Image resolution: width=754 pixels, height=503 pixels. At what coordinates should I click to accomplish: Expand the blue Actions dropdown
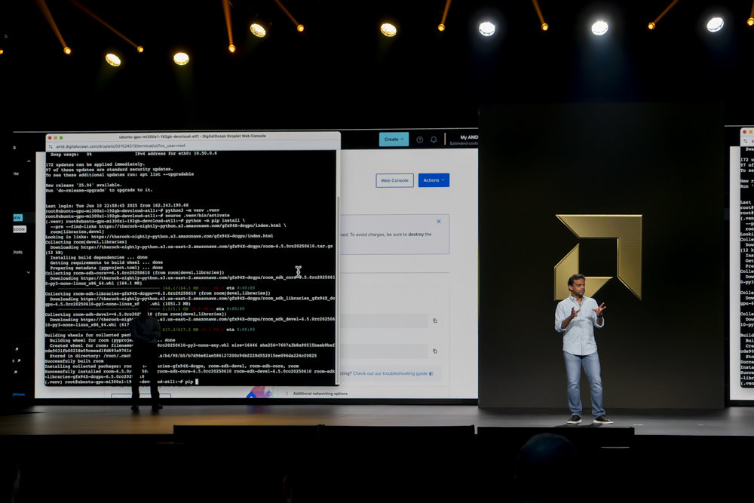point(434,180)
